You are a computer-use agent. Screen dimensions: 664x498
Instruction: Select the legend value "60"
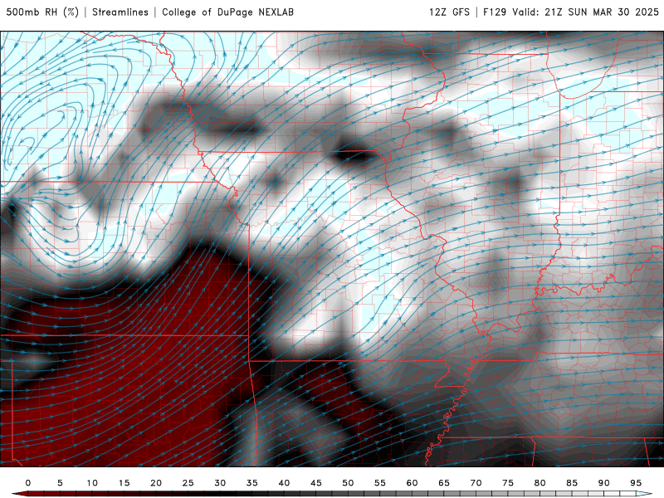412,483
